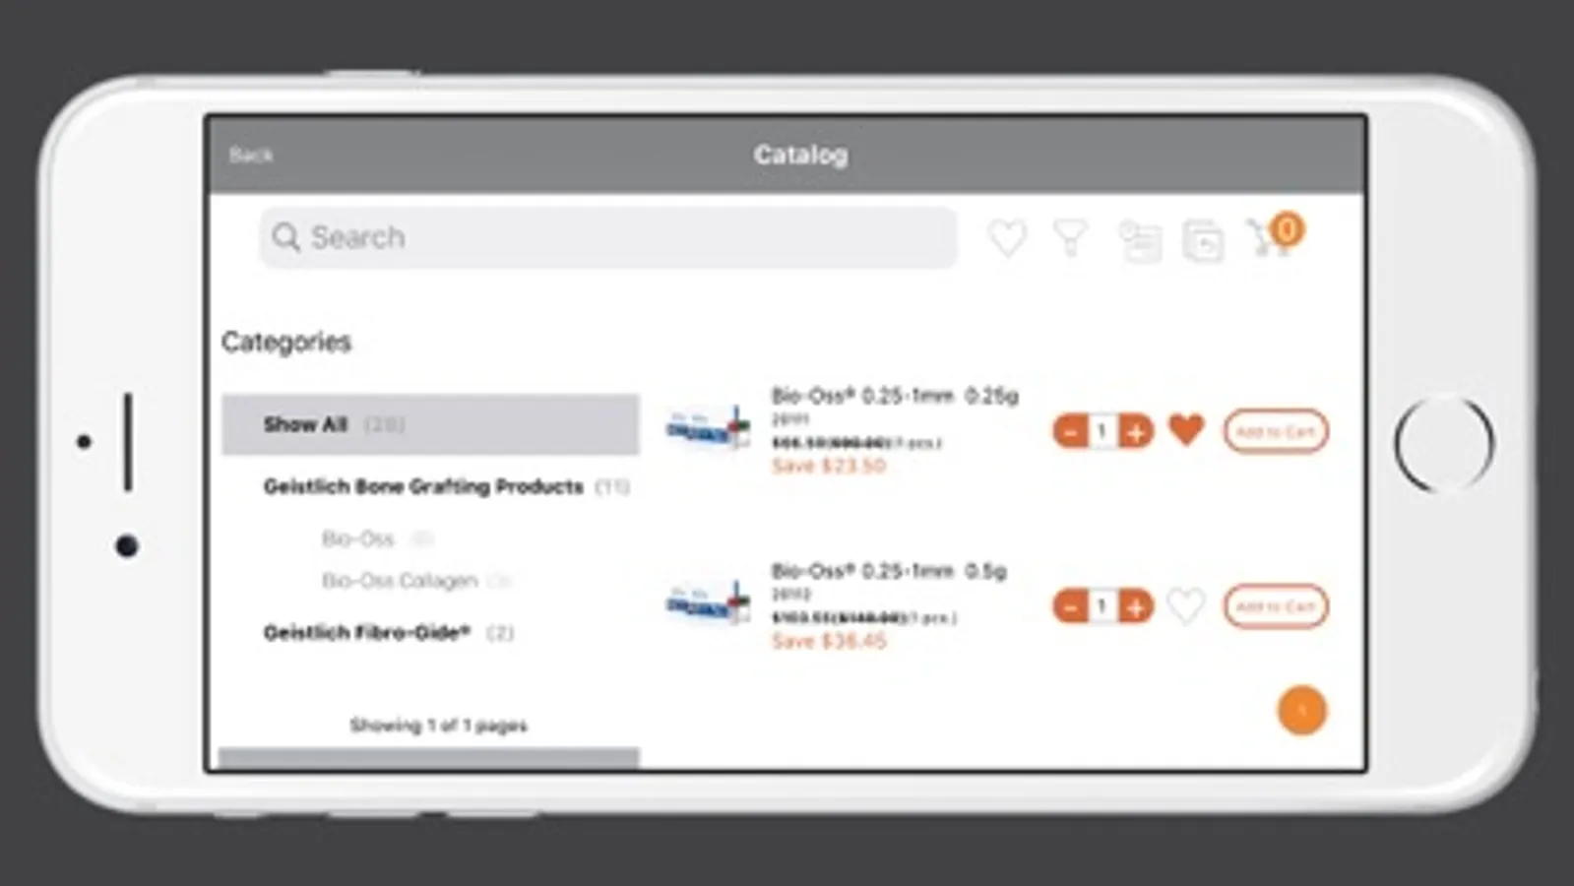Decrease quantity for Bio-Oss 0.25g
This screenshot has height=886, width=1574.
tap(1070, 431)
